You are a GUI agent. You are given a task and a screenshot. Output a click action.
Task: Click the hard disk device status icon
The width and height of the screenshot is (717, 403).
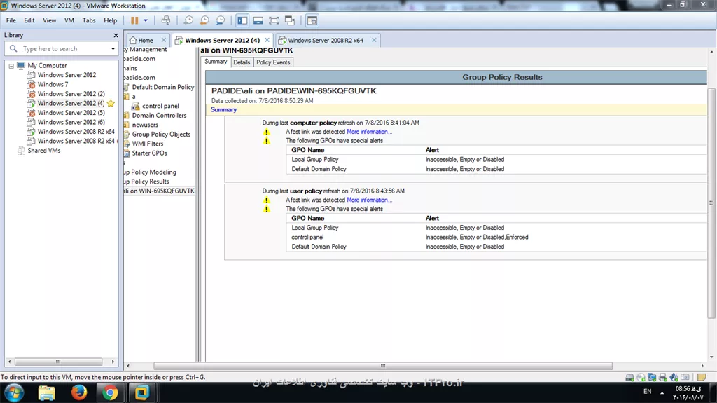tap(629, 377)
